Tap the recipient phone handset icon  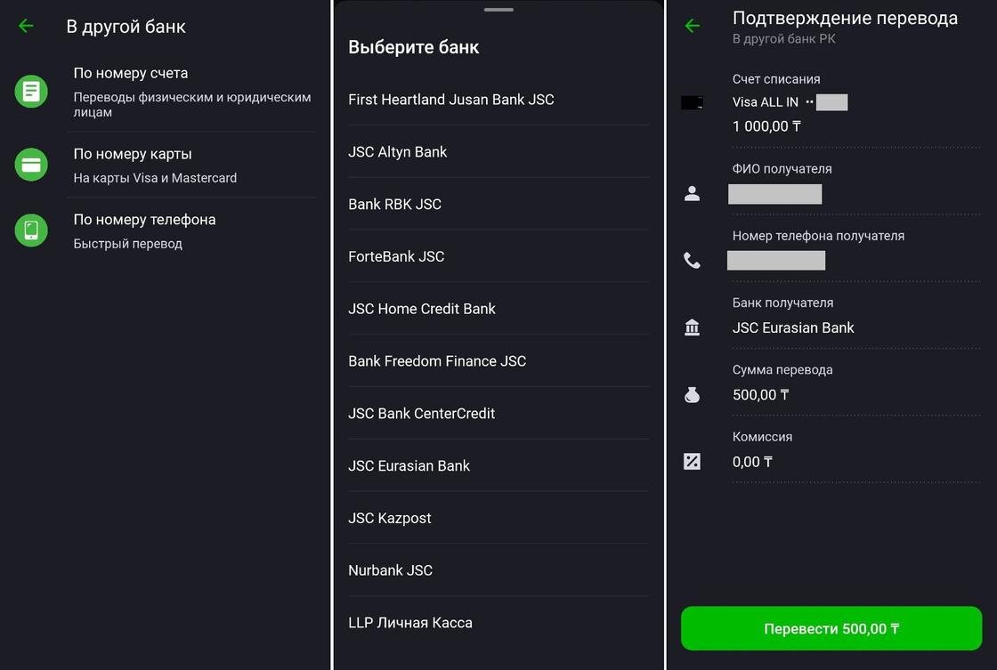pyautogui.click(x=692, y=261)
